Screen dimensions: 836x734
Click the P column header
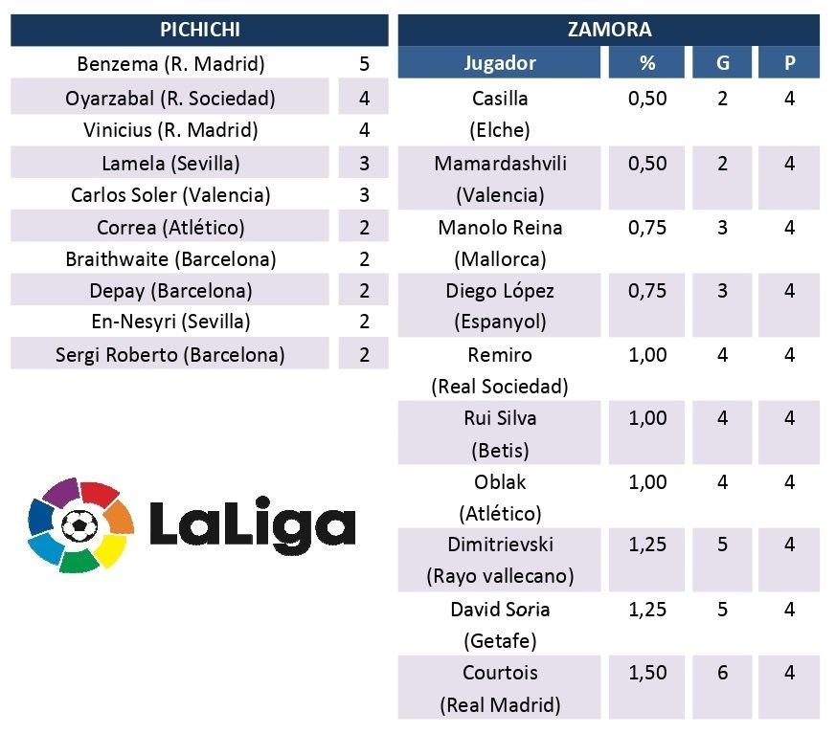point(789,63)
